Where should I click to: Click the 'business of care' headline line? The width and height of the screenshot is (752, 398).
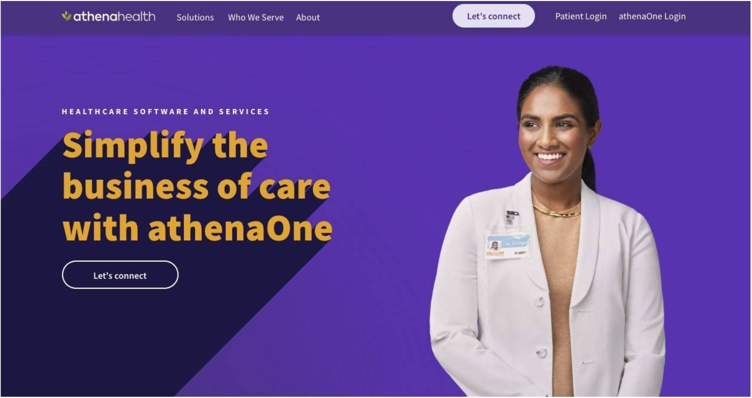(197, 187)
